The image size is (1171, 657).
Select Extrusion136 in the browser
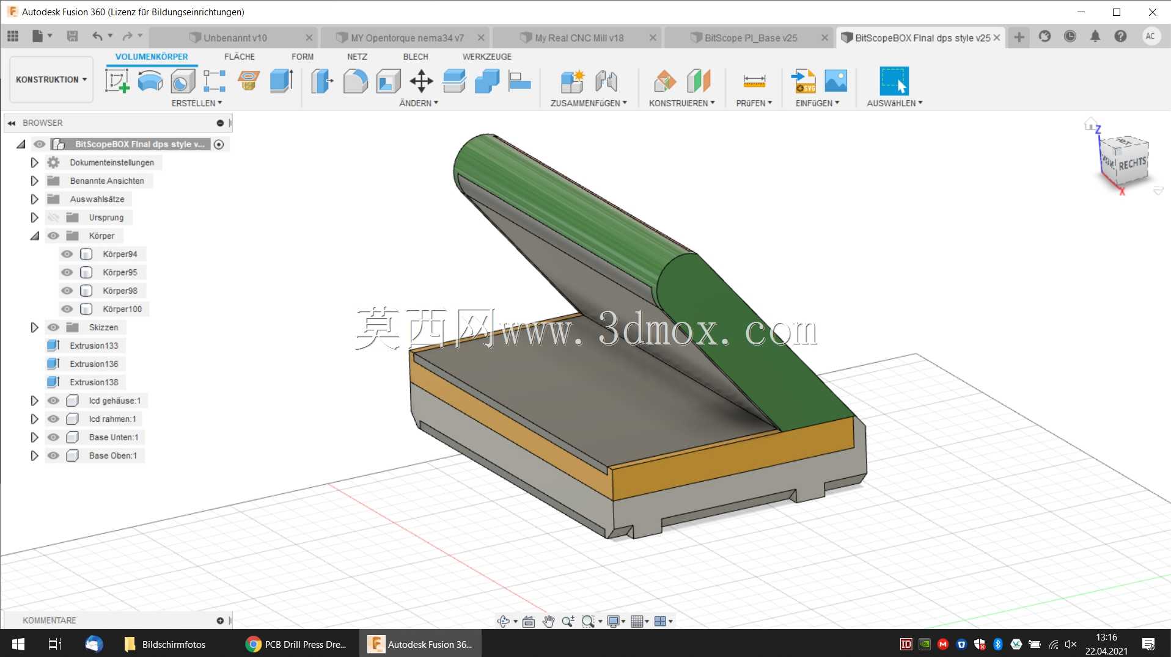[94, 364]
